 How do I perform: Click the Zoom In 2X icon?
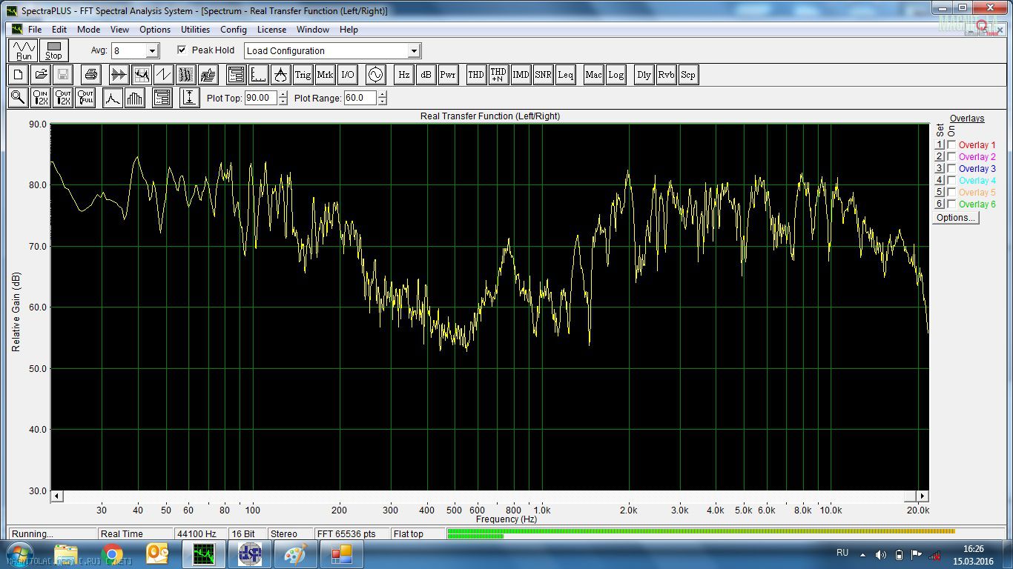(41, 98)
